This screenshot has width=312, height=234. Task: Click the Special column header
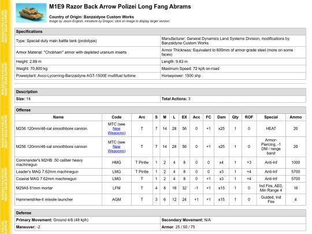[271, 117]
